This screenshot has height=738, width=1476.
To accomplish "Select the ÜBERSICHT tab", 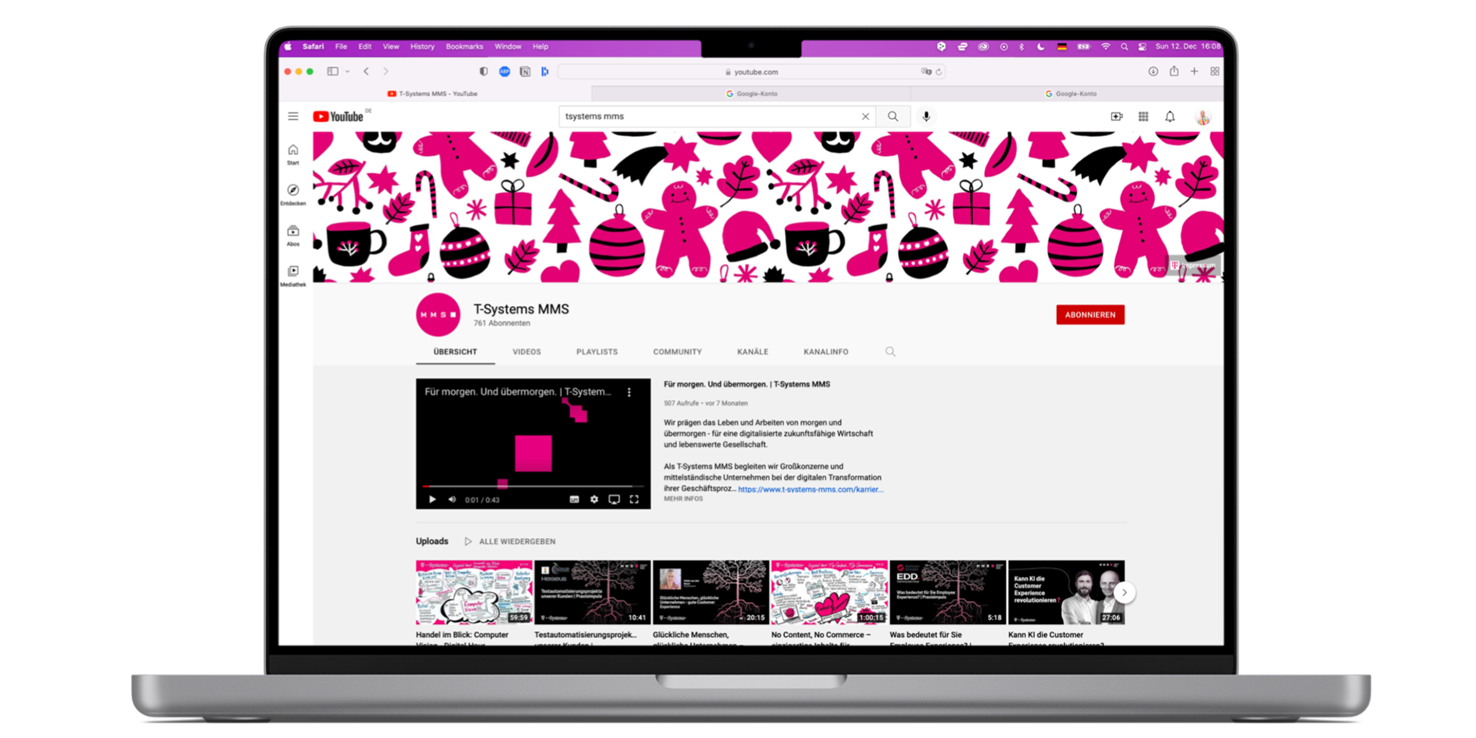I will (x=455, y=351).
